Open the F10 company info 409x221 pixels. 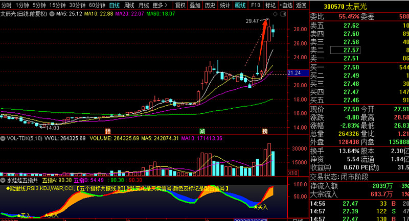point(256,5)
